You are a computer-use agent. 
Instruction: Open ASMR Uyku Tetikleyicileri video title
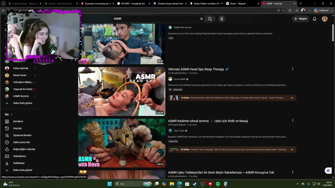click(221, 173)
